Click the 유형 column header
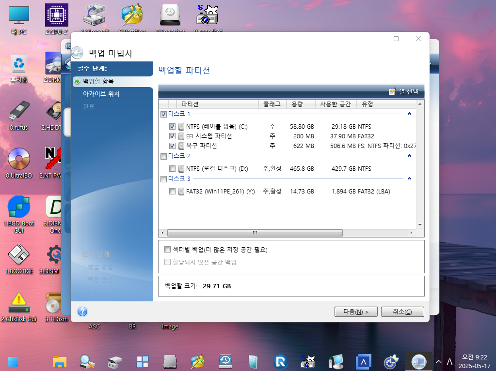 point(386,104)
